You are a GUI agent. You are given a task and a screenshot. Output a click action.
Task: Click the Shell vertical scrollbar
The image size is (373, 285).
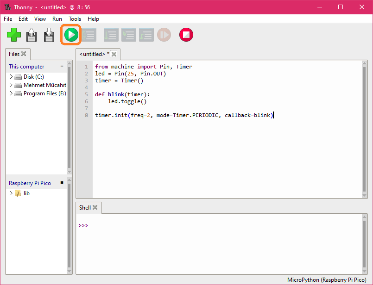(364, 244)
